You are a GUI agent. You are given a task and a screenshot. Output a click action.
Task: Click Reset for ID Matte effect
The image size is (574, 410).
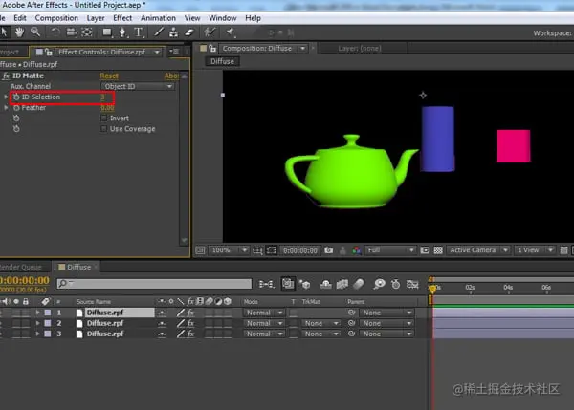tap(109, 76)
